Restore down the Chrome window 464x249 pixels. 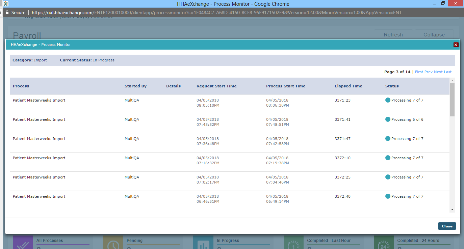pos(443,4)
